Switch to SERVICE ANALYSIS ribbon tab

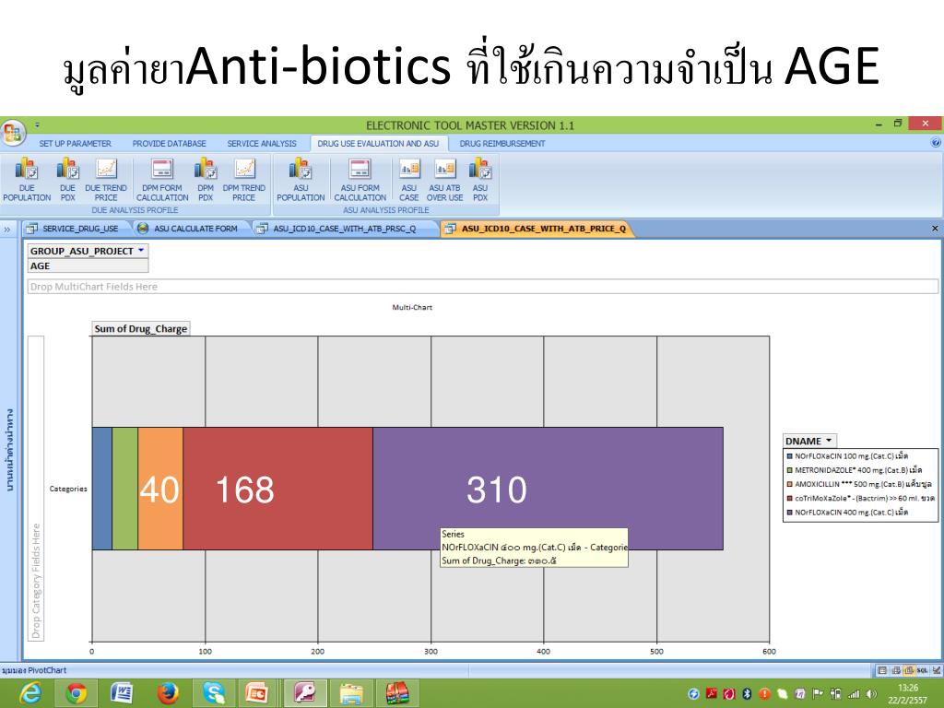(x=262, y=143)
